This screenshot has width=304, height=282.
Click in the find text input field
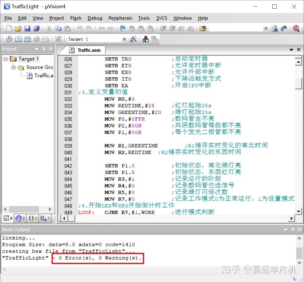pos(236,29)
